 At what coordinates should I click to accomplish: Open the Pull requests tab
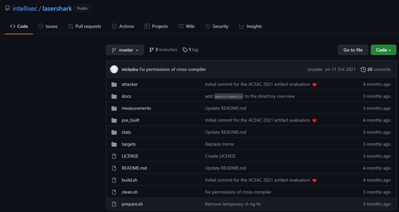tap(85, 27)
